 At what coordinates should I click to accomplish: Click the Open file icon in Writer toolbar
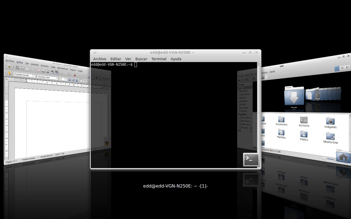(18, 67)
